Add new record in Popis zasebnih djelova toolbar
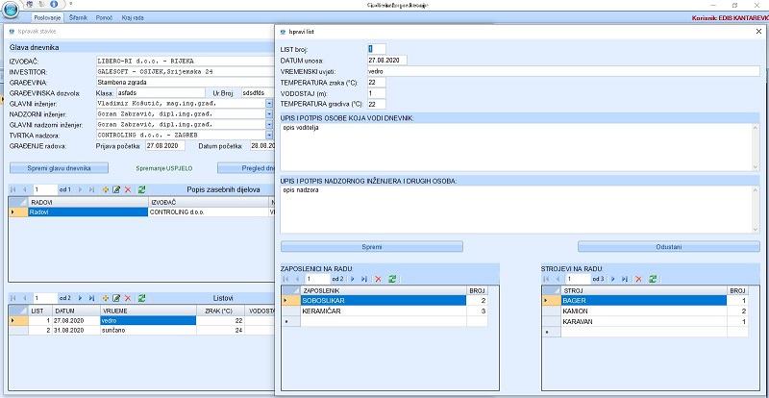The image size is (769, 398). pyautogui.click(x=106, y=189)
